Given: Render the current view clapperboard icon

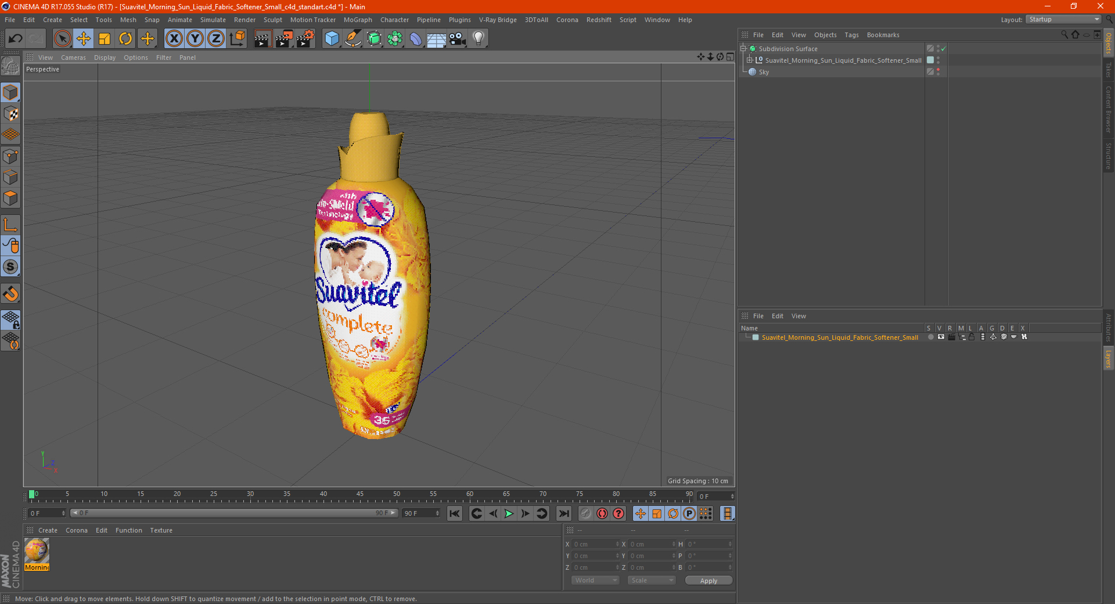Looking at the screenshot, I should click(262, 39).
